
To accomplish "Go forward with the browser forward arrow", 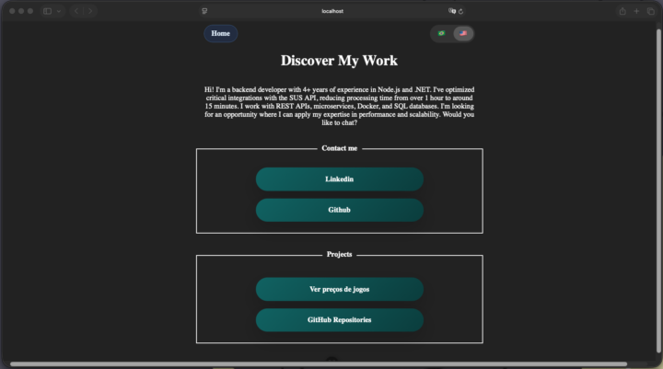I will coord(90,11).
